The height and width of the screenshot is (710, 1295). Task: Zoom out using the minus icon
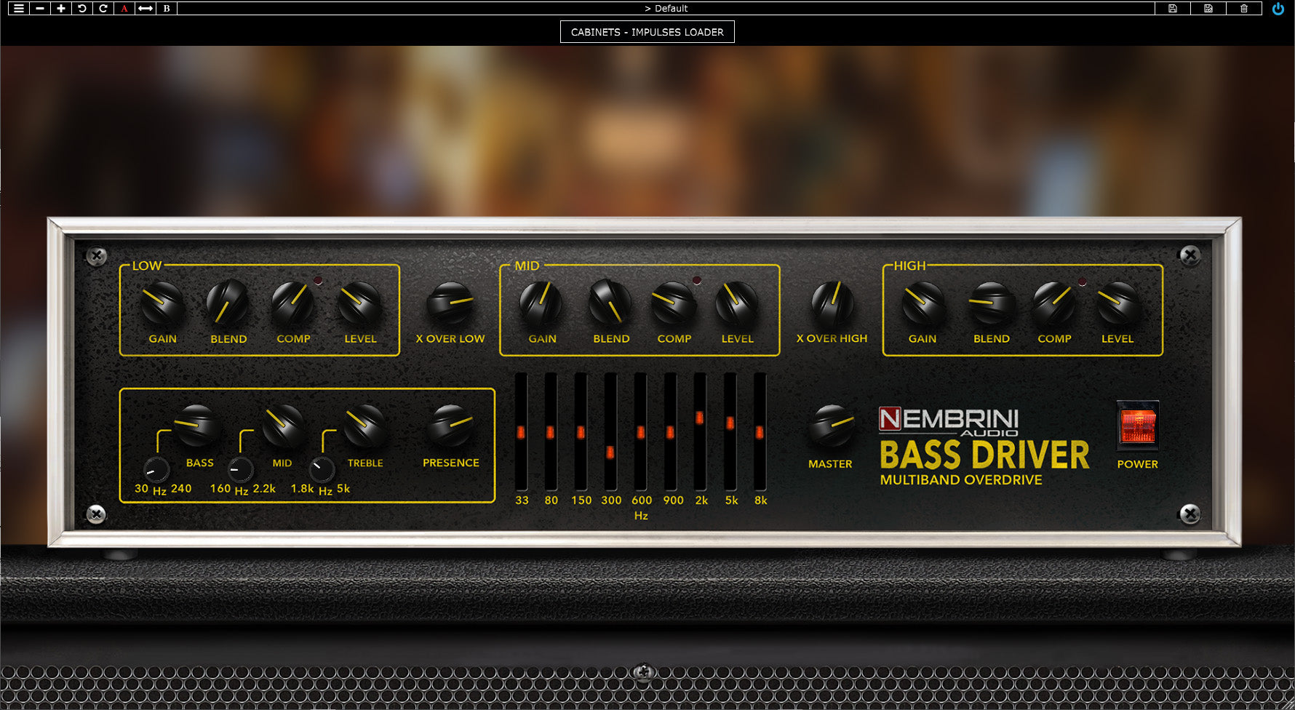[40, 8]
